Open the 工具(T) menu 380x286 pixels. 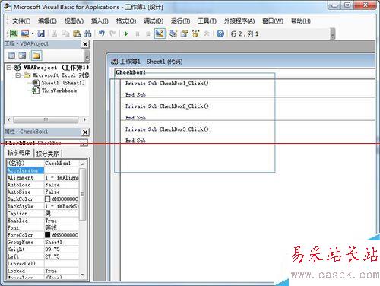207,21
